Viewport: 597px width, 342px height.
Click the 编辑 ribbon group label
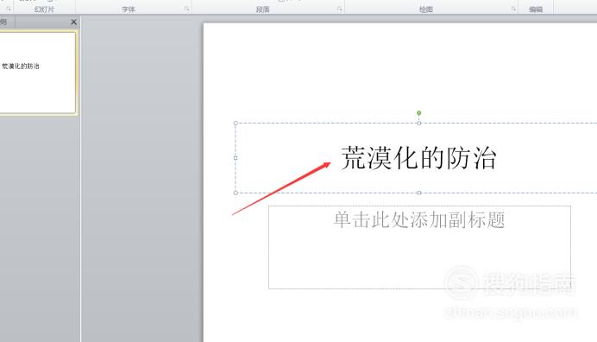tap(536, 9)
